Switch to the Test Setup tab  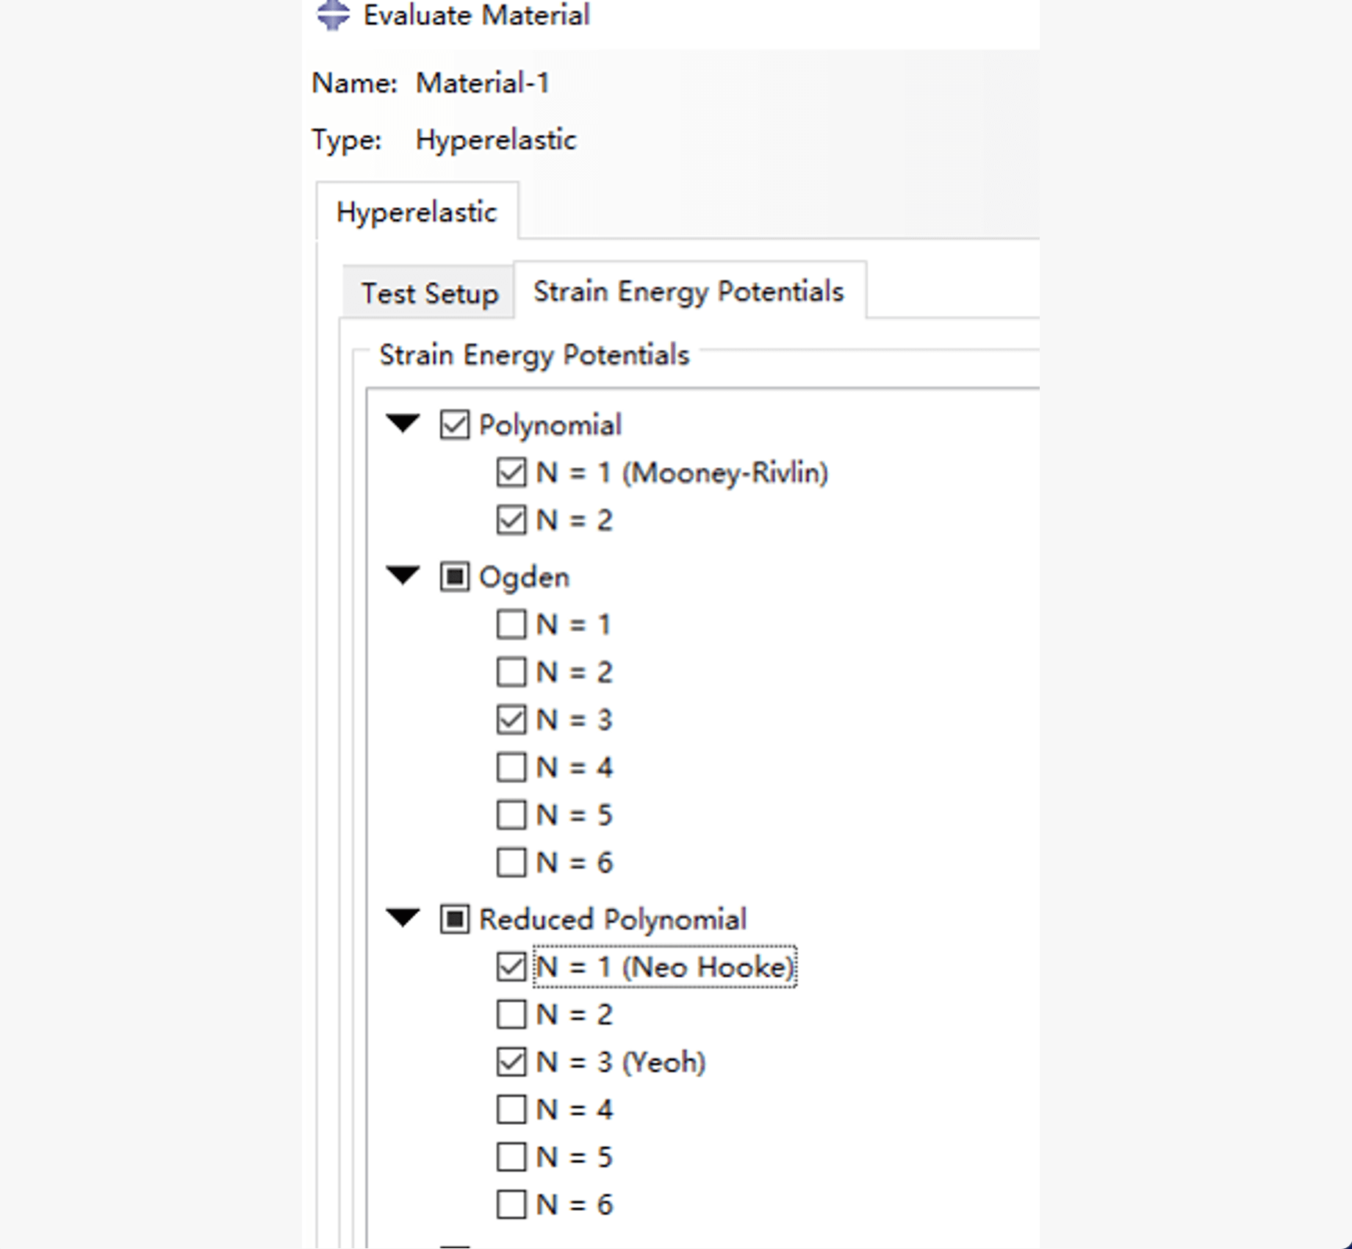coord(429,293)
